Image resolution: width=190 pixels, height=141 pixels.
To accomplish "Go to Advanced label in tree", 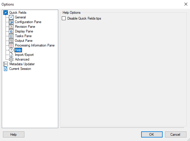I will click(22, 59).
